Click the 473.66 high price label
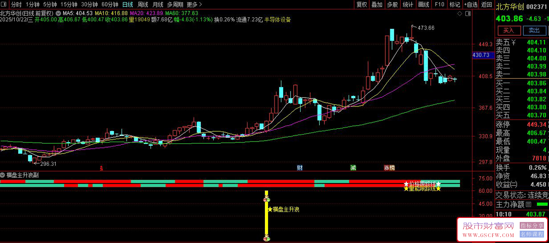The width and height of the screenshot is (549, 243). [x=425, y=28]
